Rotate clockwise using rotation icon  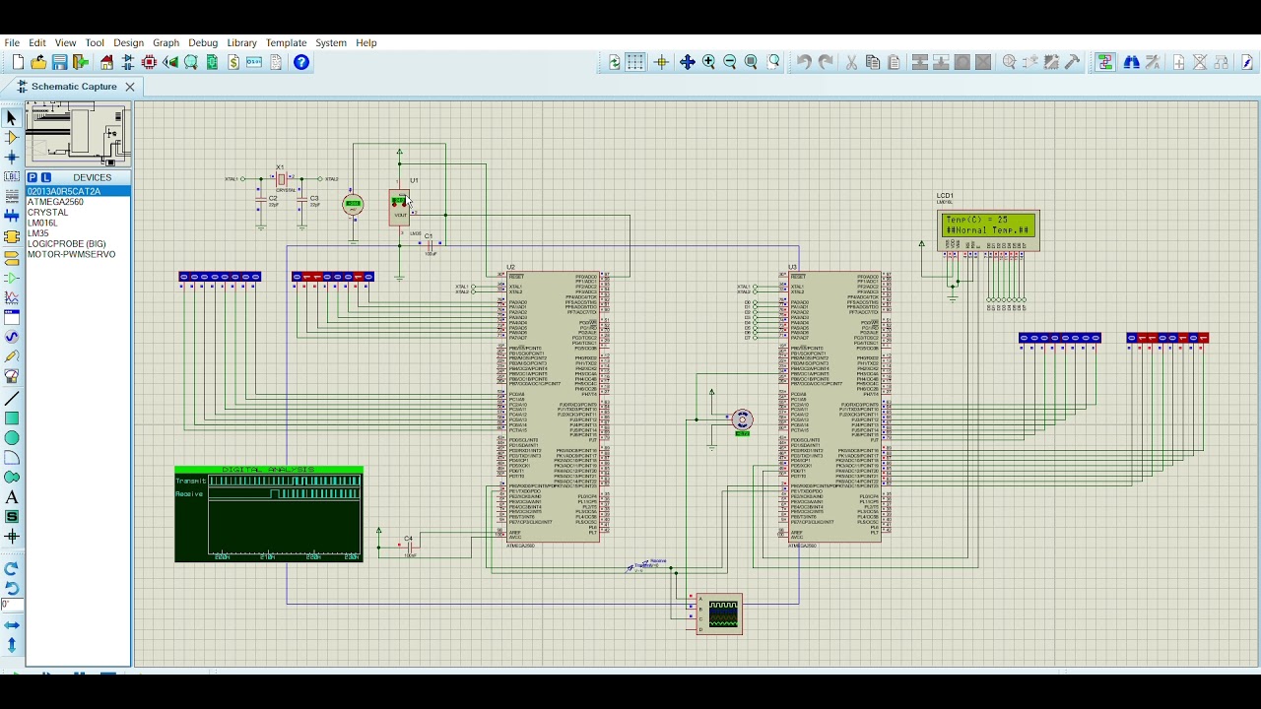tap(12, 568)
